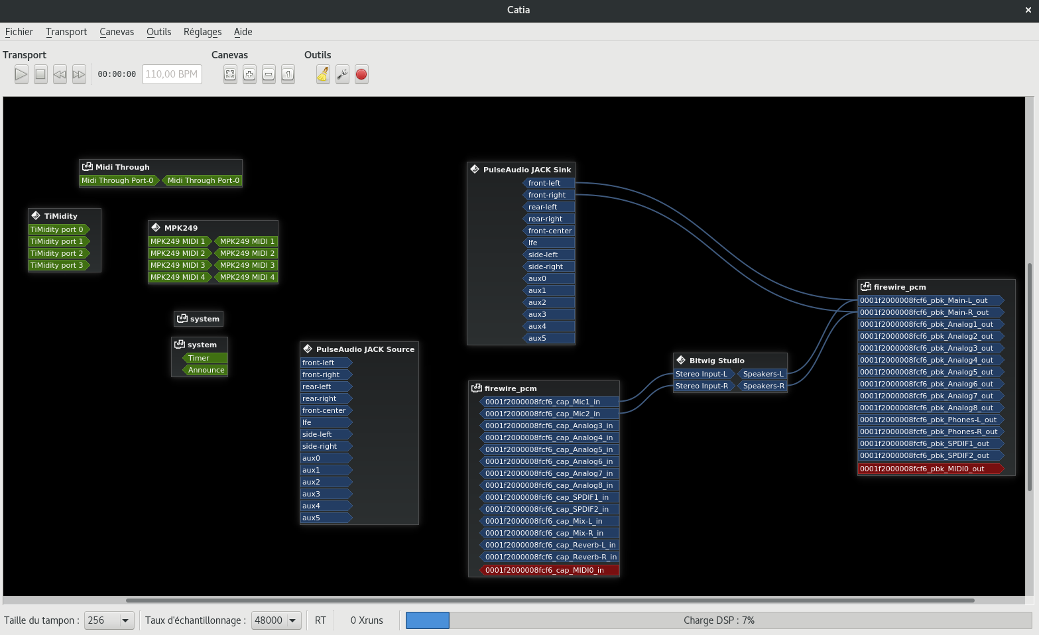Click the 0 Xruns status button

(367, 620)
